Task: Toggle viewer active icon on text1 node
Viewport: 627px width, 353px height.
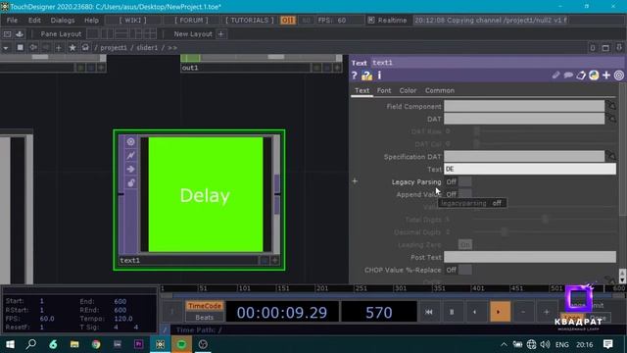Action: point(130,141)
